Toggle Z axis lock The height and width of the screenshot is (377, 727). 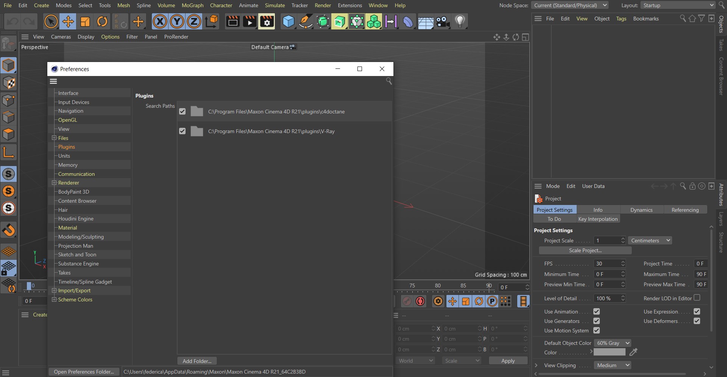point(194,22)
